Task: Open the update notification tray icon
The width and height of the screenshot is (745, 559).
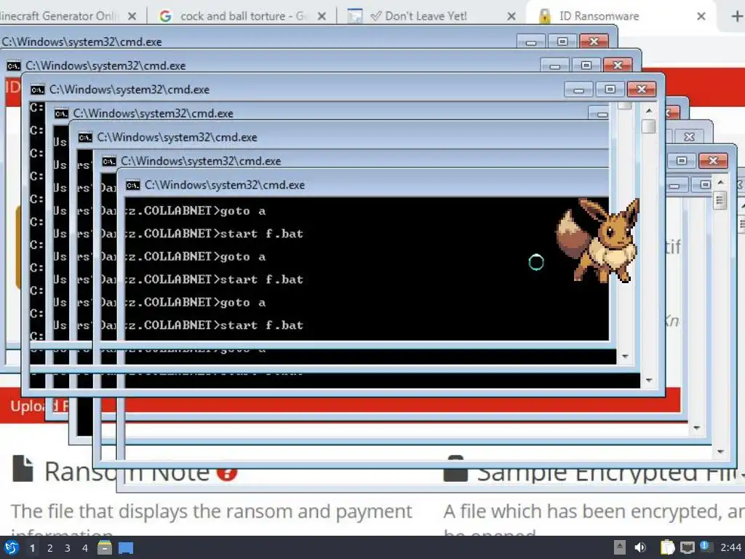Action: tap(704, 547)
